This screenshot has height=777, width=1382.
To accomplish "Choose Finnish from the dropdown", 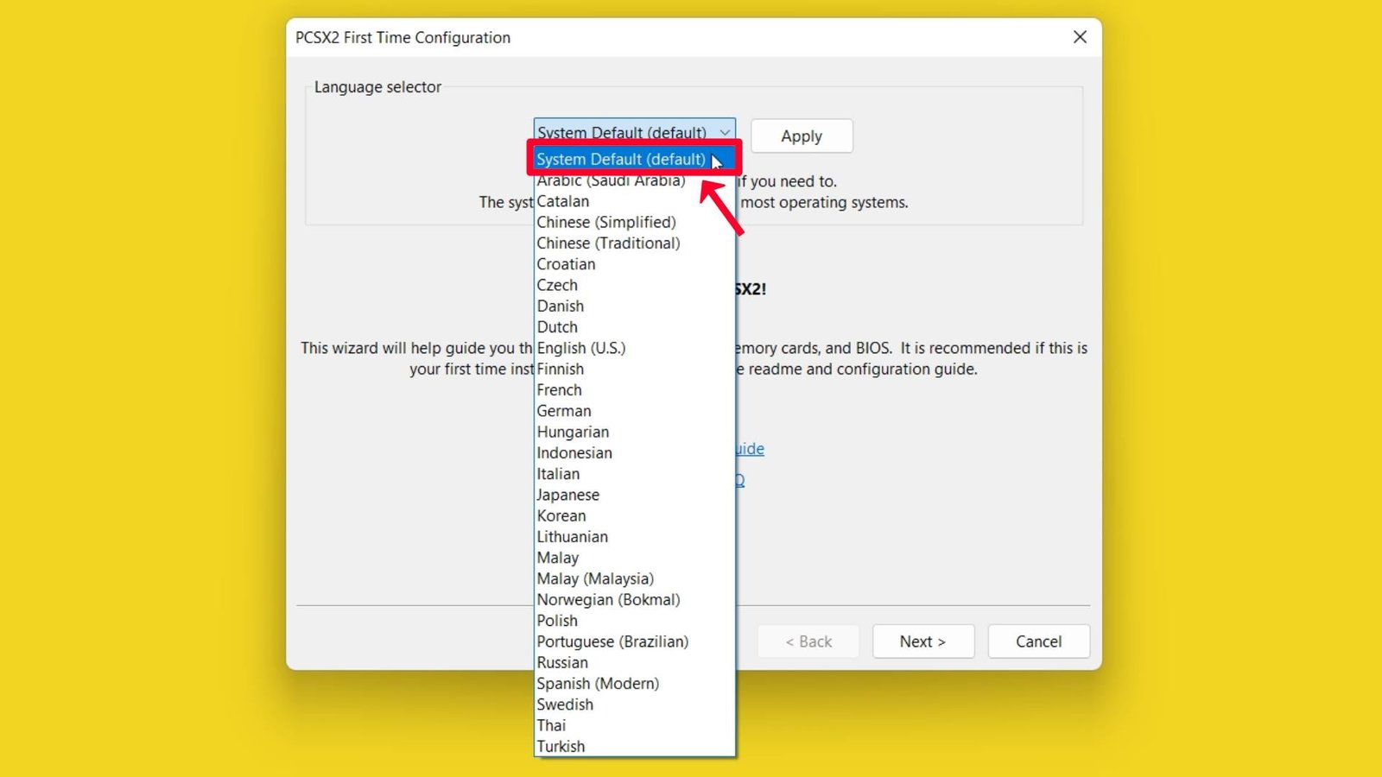I will point(635,370).
